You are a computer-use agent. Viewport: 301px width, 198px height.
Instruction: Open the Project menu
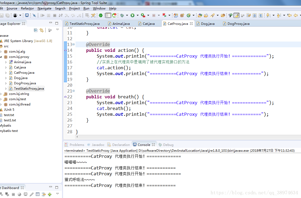[74, 8]
